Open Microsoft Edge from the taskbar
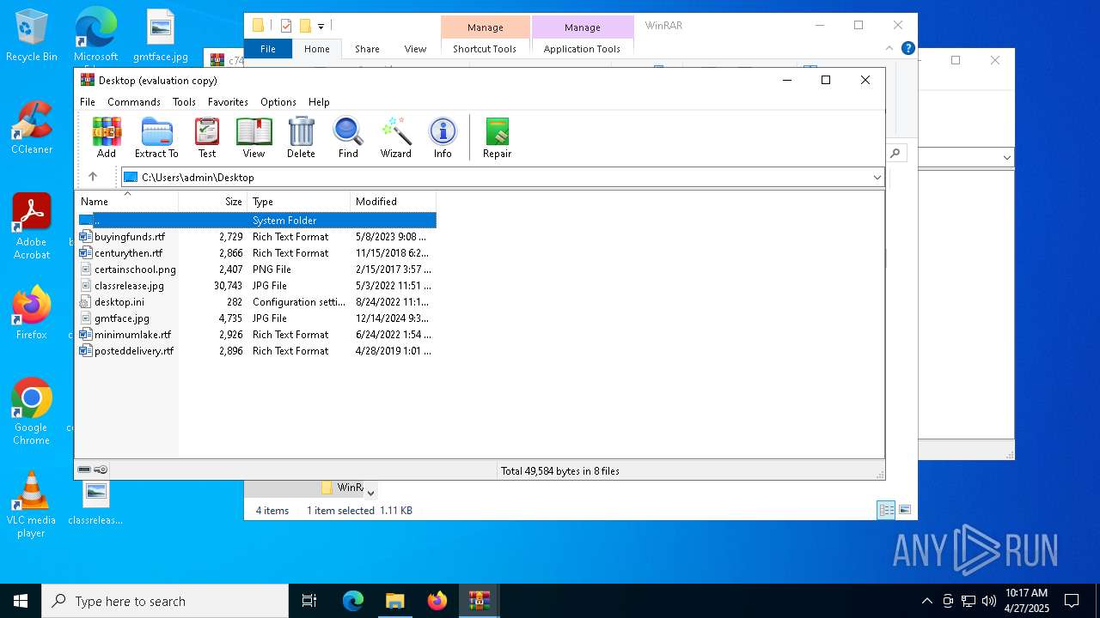1100x618 pixels. pyautogui.click(x=353, y=601)
